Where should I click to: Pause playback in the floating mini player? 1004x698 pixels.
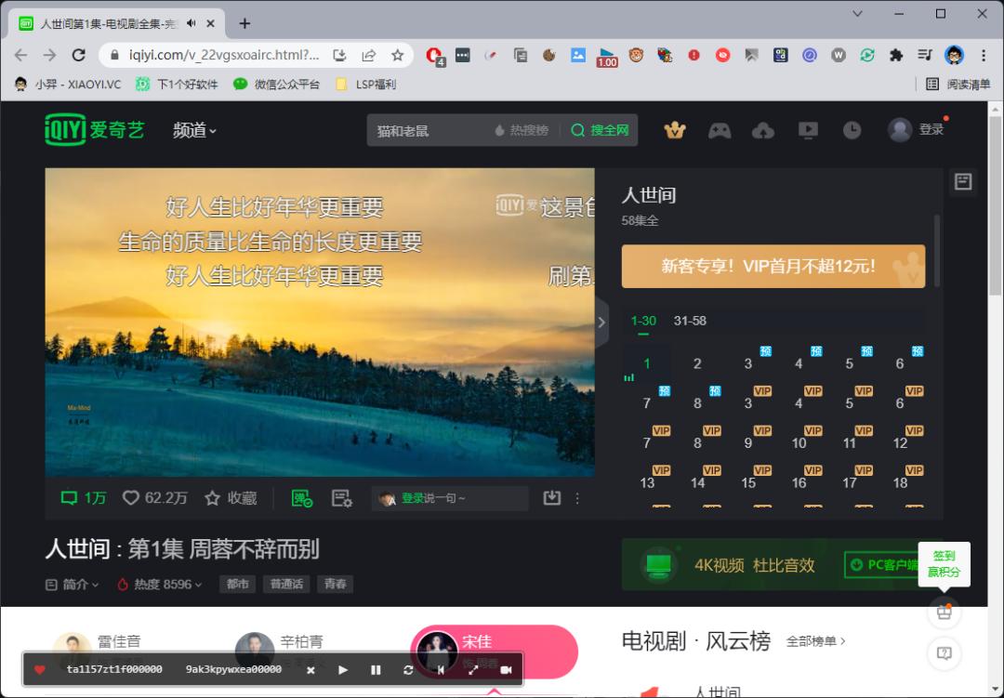376,669
